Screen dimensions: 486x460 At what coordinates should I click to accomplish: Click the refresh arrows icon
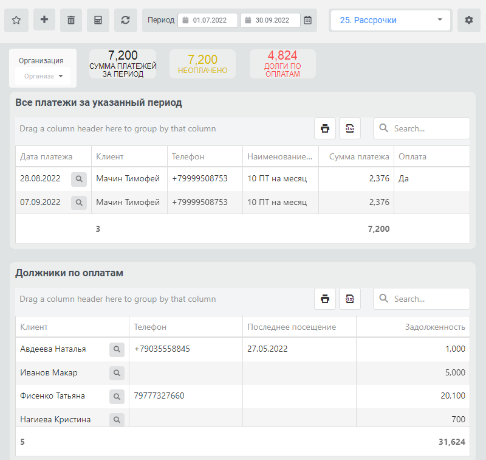tap(126, 20)
